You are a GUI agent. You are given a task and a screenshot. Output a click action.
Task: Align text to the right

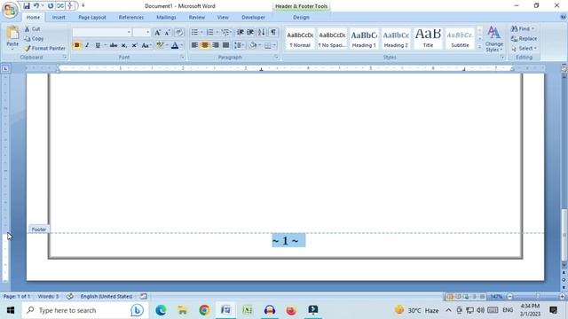(216, 45)
